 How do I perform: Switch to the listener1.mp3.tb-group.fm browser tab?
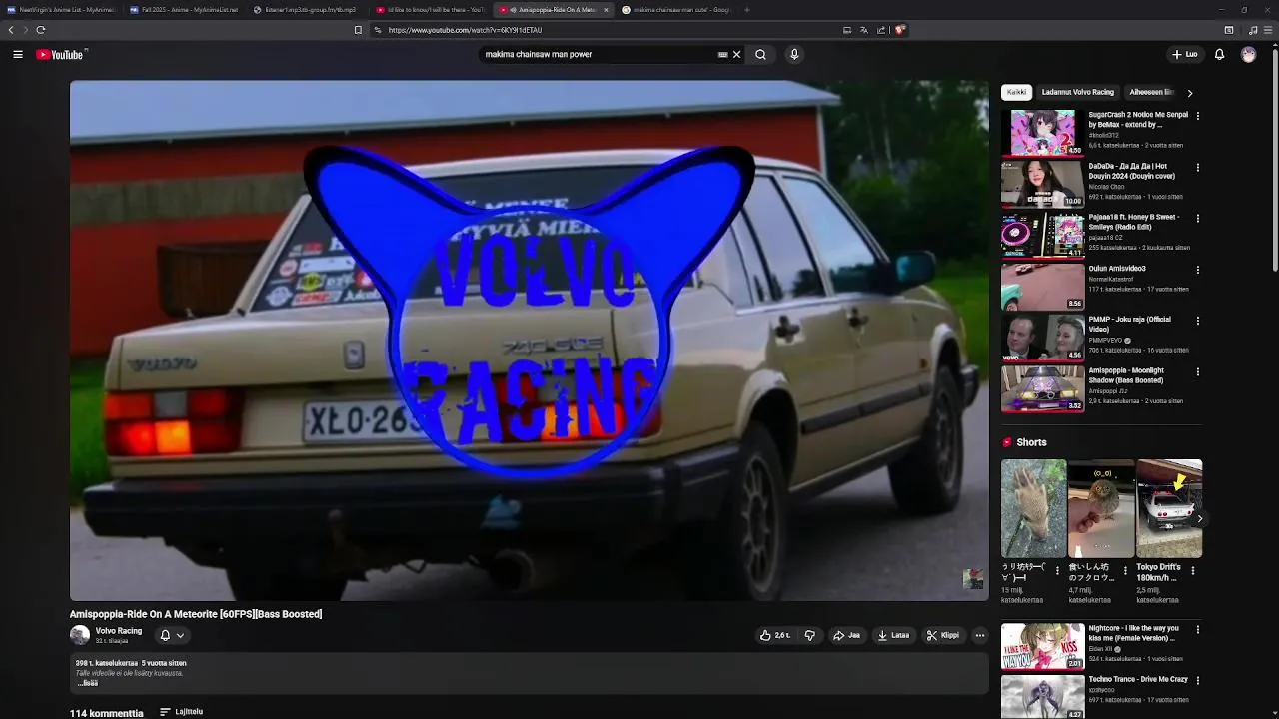pos(307,10)
